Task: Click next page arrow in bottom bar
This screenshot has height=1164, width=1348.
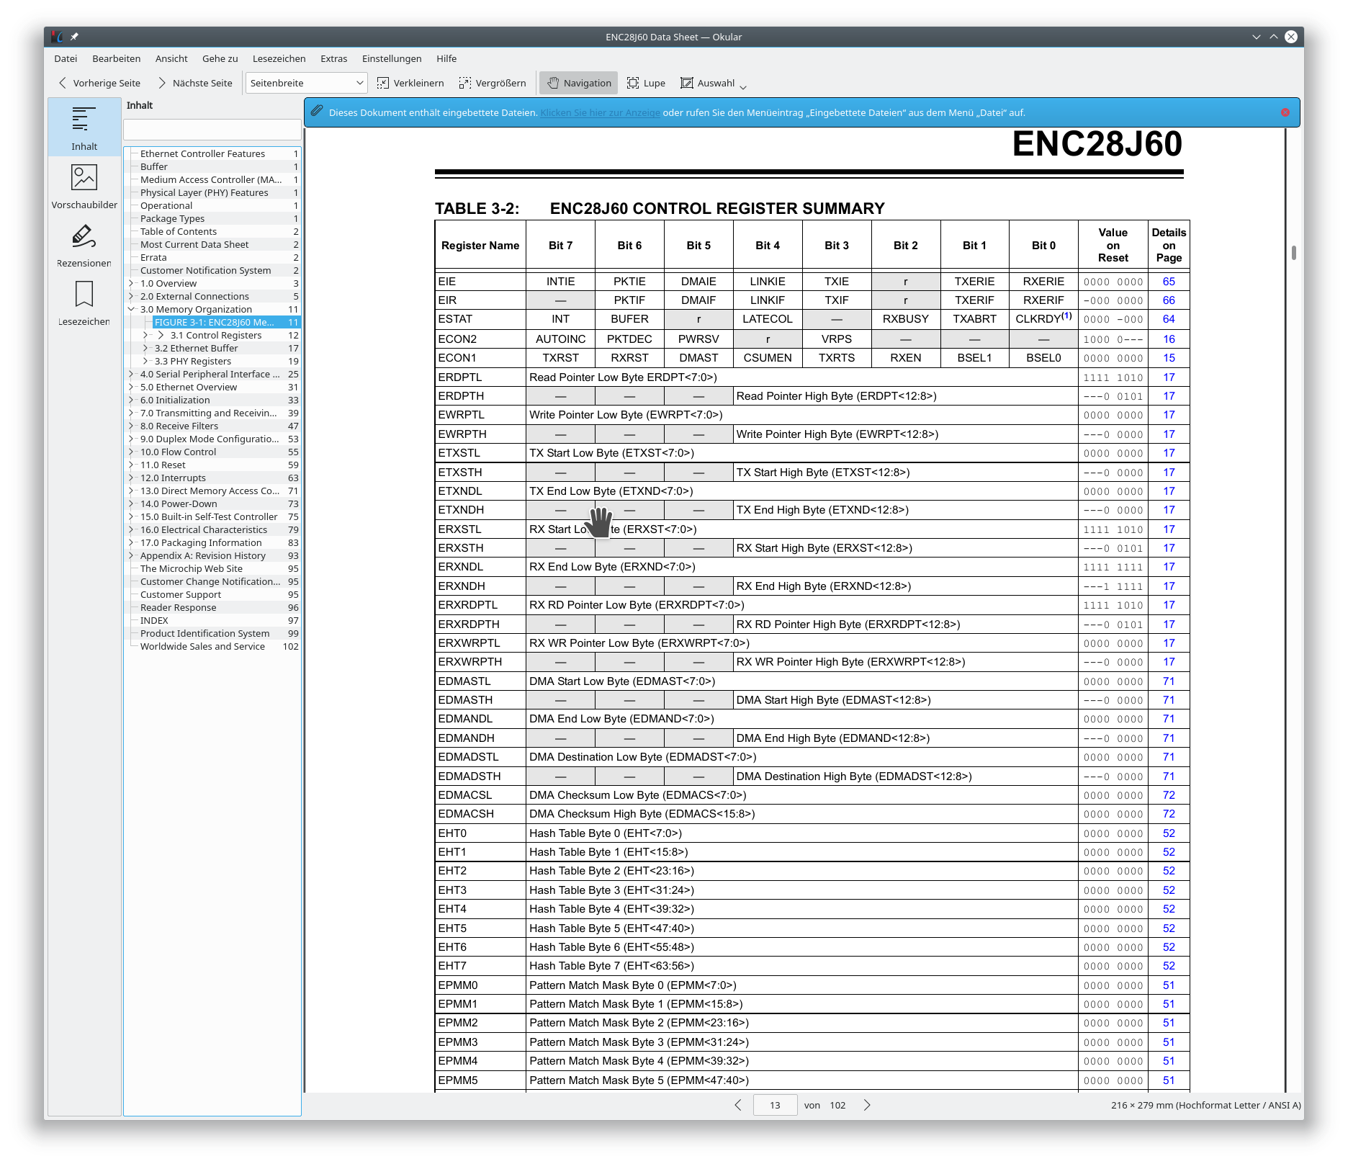Action: pyautogui.click(x=867, y=1105)
